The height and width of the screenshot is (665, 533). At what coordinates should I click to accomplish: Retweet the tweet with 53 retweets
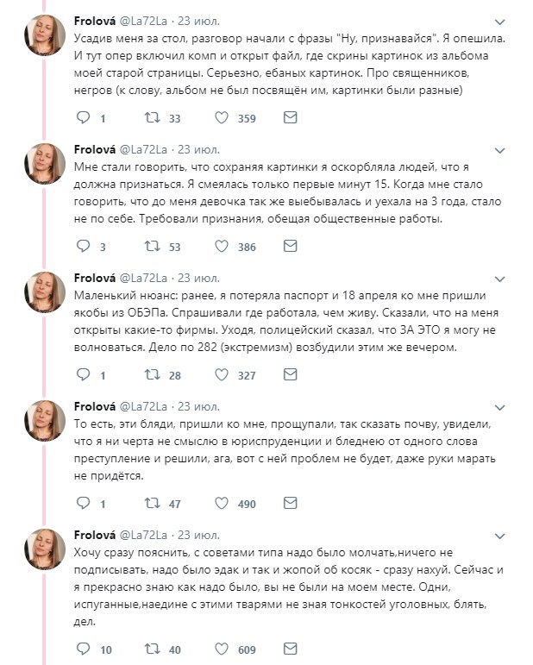152,247
